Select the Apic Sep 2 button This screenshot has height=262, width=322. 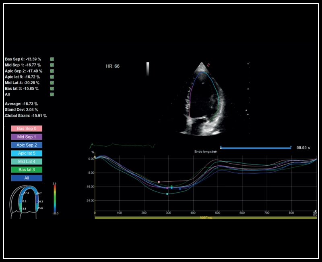(26, 146)
